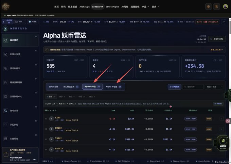Open the three-dots account menu
The width and height of the screenshot is (231, 164).
point(35,160)
